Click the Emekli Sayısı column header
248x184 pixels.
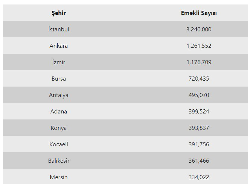[x=199, y=13]
